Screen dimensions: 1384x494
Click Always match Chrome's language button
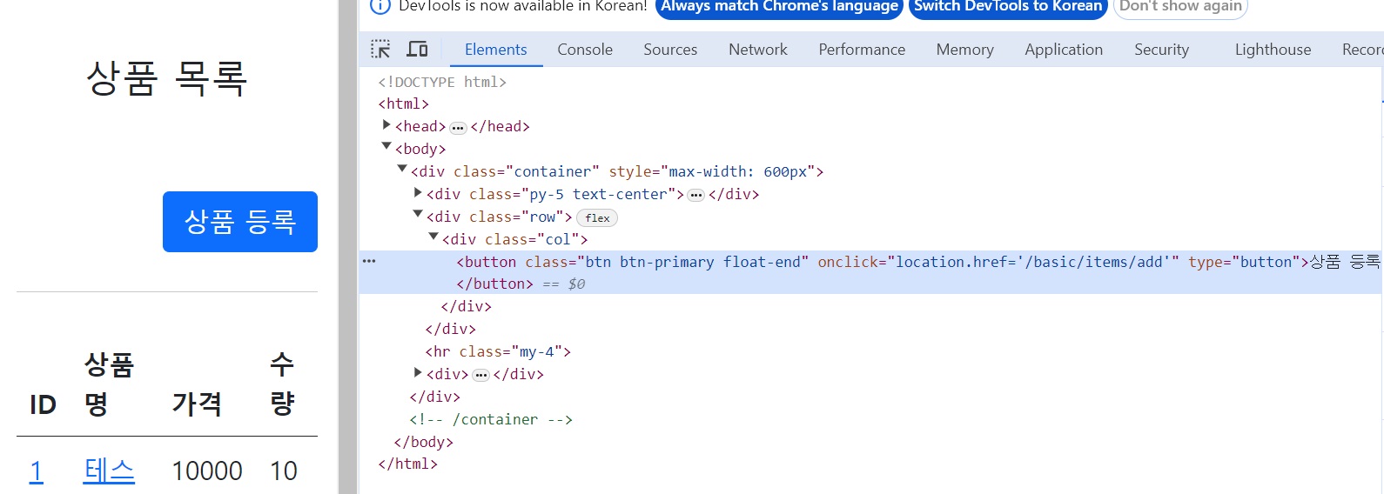point(779,7)
